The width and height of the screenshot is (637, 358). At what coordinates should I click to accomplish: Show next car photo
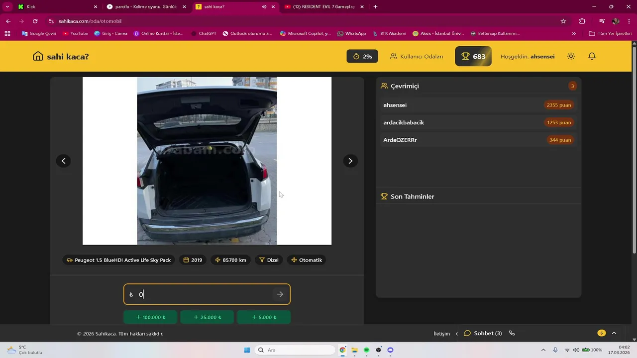point(350,161)
